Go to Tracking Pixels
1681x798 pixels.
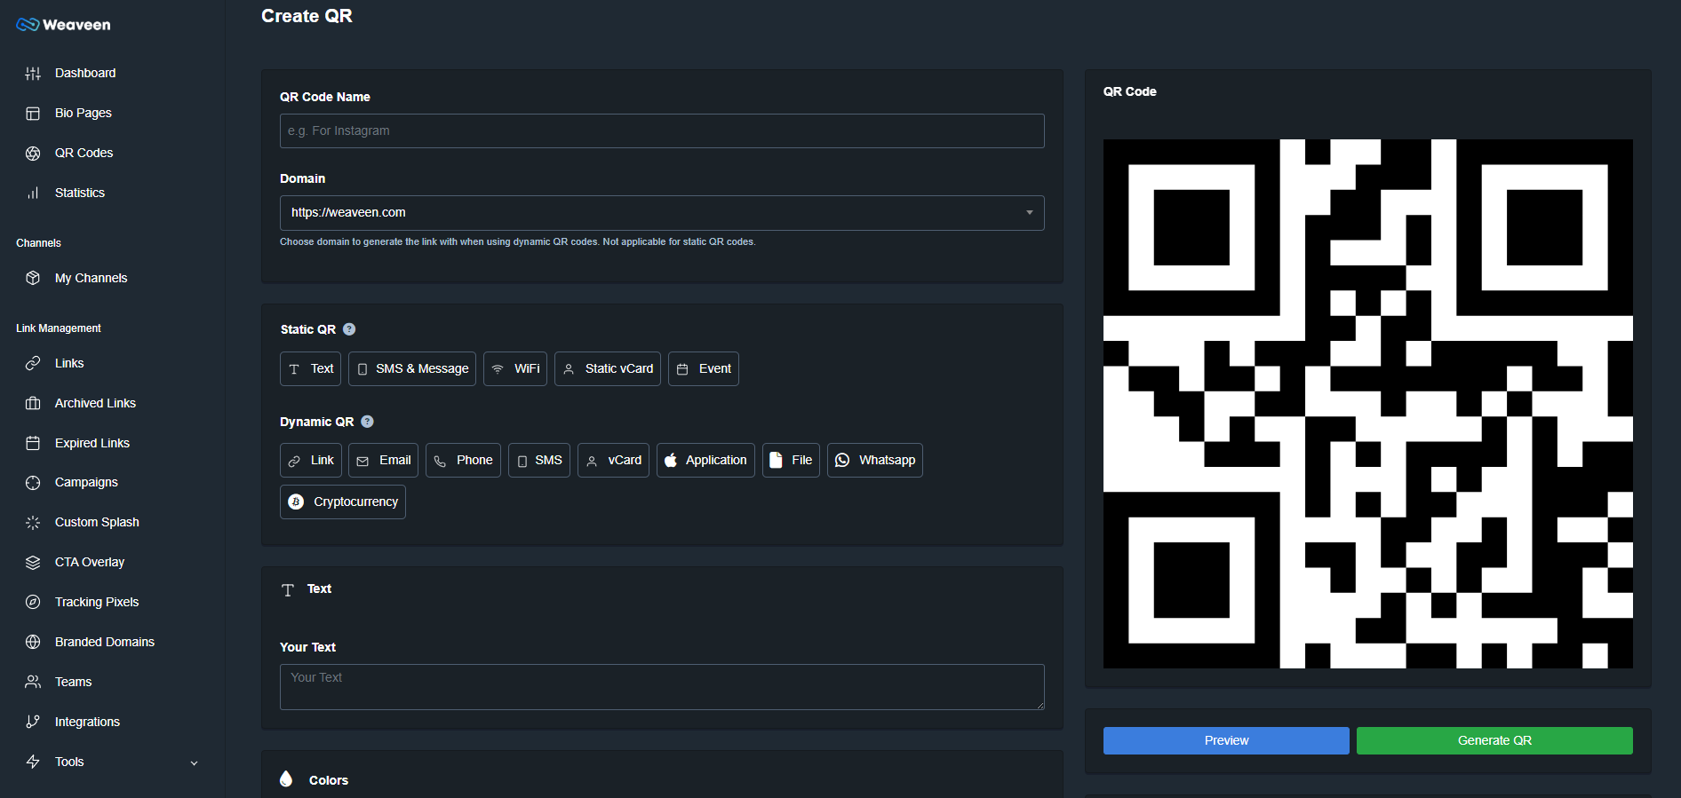(x=97, y=603)
